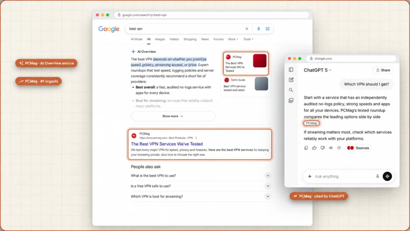Screen dimensions: 410x231
Task: Switch to the Videos tab
Action: click(174, 39)
